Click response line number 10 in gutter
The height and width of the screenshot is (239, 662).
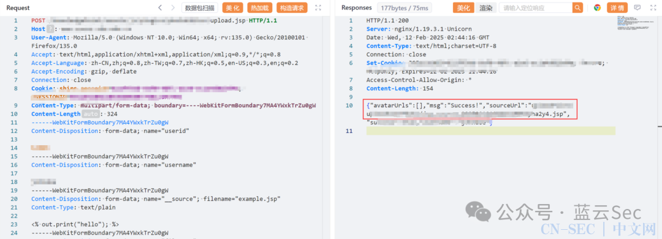coord(349,105)
